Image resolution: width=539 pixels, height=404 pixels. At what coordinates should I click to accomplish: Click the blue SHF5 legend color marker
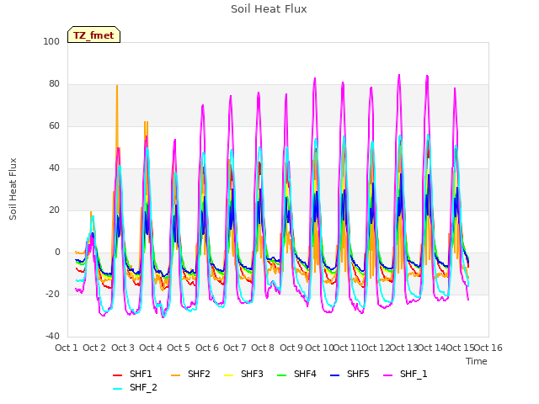point(335,375)
